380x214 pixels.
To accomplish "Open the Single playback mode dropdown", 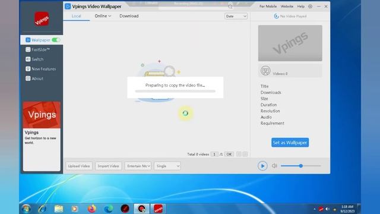I will [167, 166].
